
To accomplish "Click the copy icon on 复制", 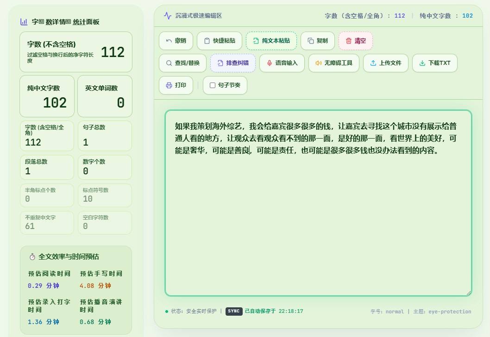I will pos(311,41).
